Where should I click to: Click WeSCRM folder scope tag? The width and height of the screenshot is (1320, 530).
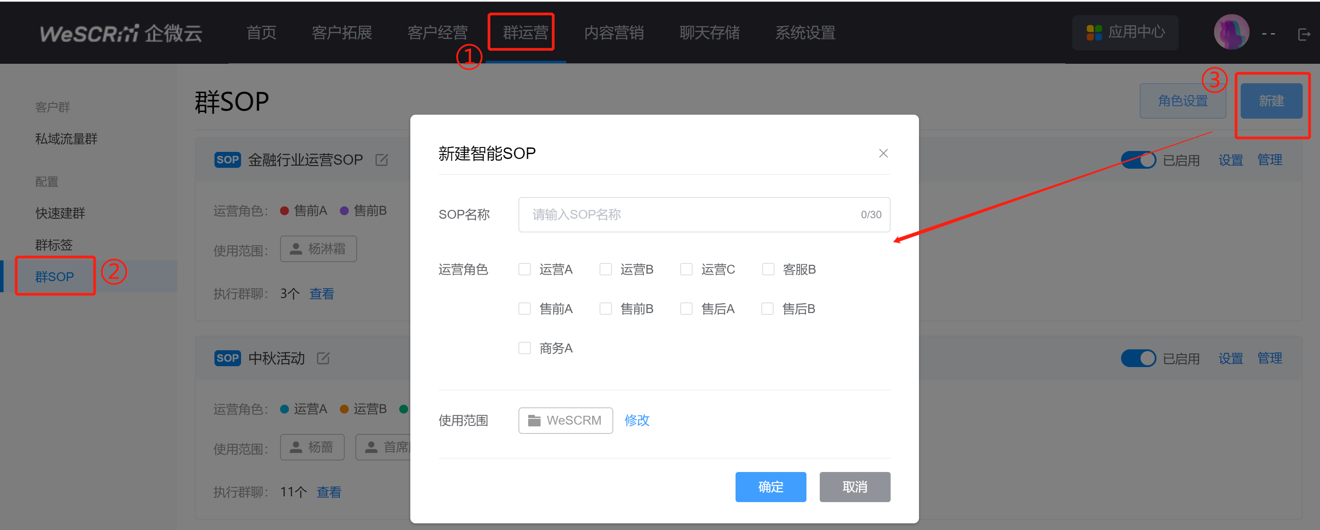[565, 421]
